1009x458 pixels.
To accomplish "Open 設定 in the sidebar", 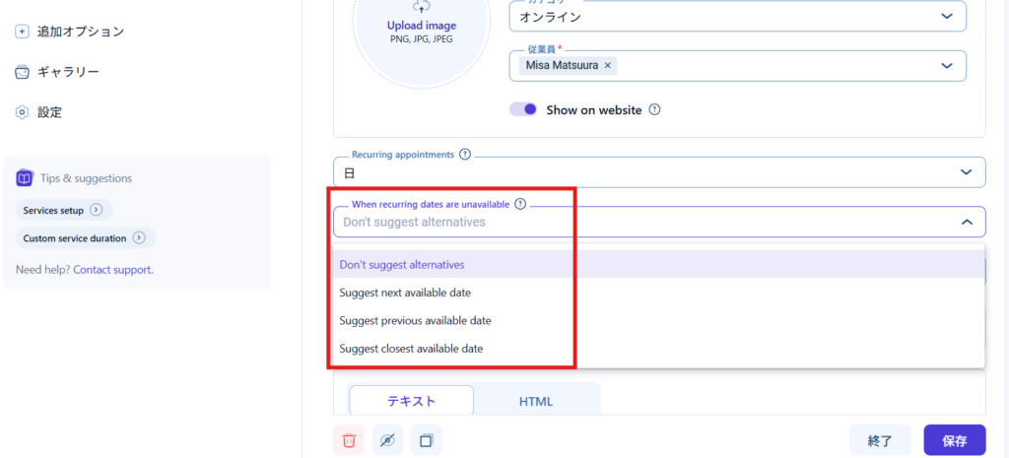I will [x=49, y=112].
